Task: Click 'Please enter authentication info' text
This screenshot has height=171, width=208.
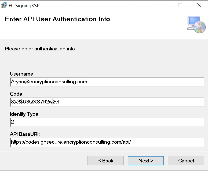Action: tap(40, 49)
